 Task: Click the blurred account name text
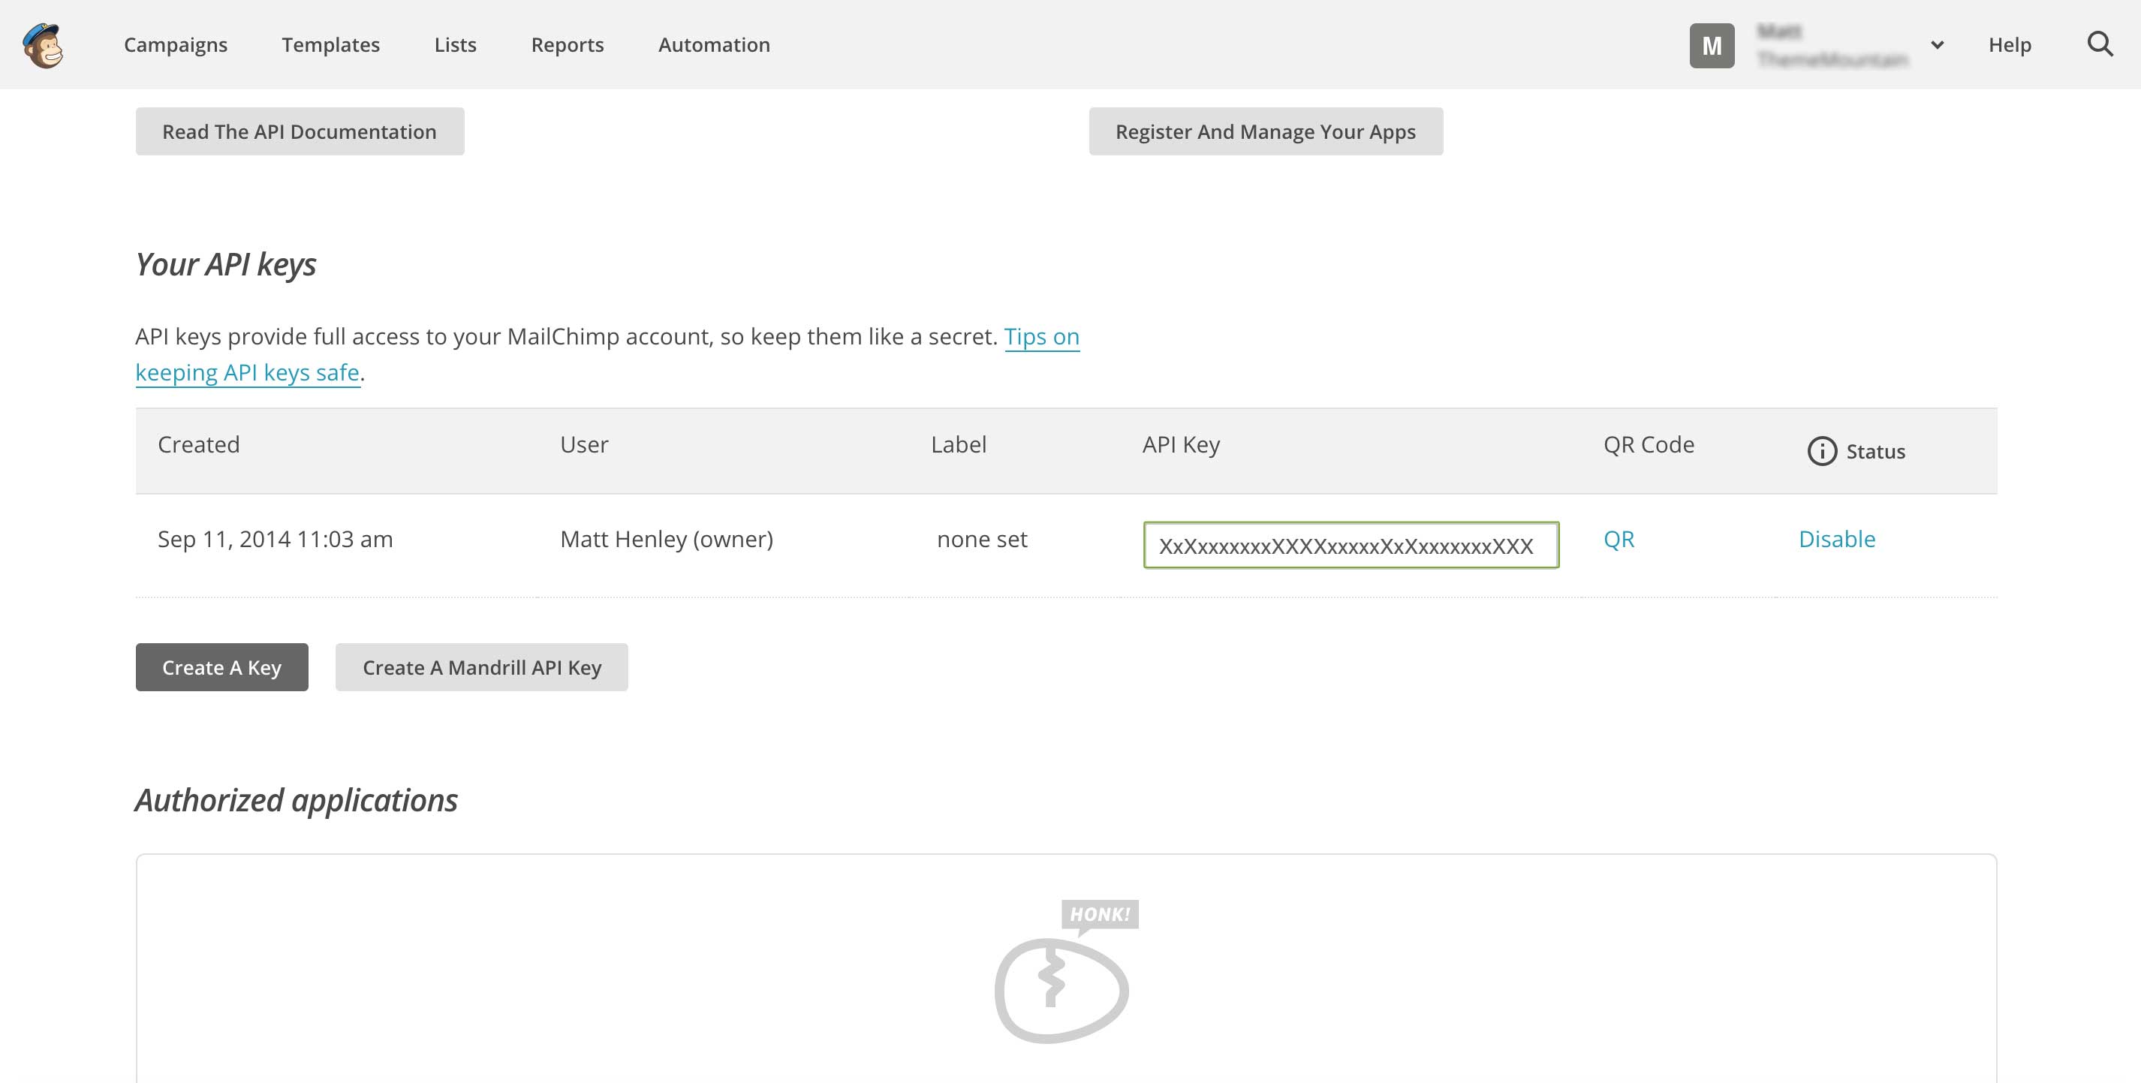point(1832,45)
